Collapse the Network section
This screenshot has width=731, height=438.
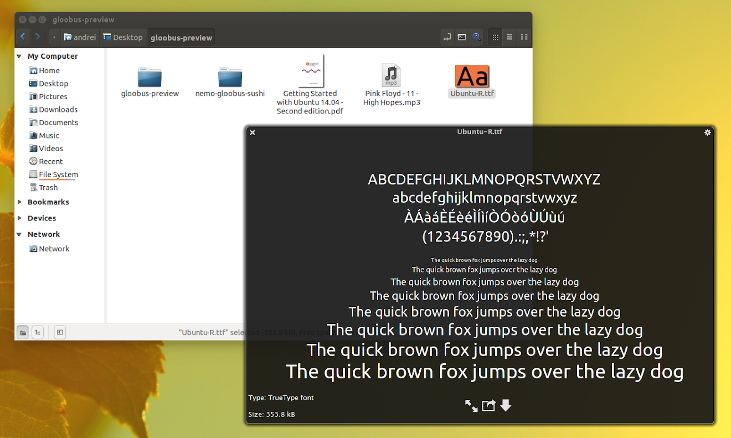pos(19,234)
